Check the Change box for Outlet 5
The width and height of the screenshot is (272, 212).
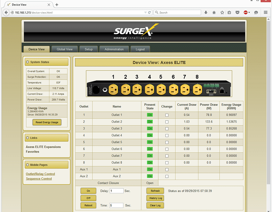167,142
